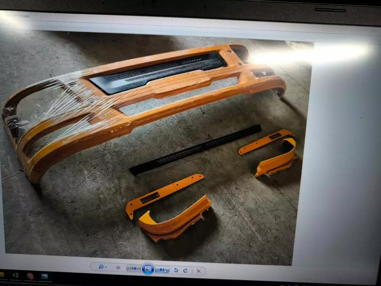This screenshot has height=286, width=381.
Task: Click the magnifier zoom icon
Action: (x=101, y=267)
